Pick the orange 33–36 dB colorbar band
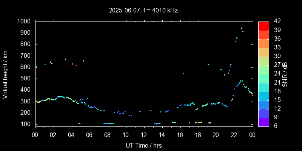 pyautogui.click(x=263, y=43)
